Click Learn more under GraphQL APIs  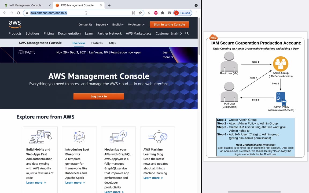click(114, 192)
